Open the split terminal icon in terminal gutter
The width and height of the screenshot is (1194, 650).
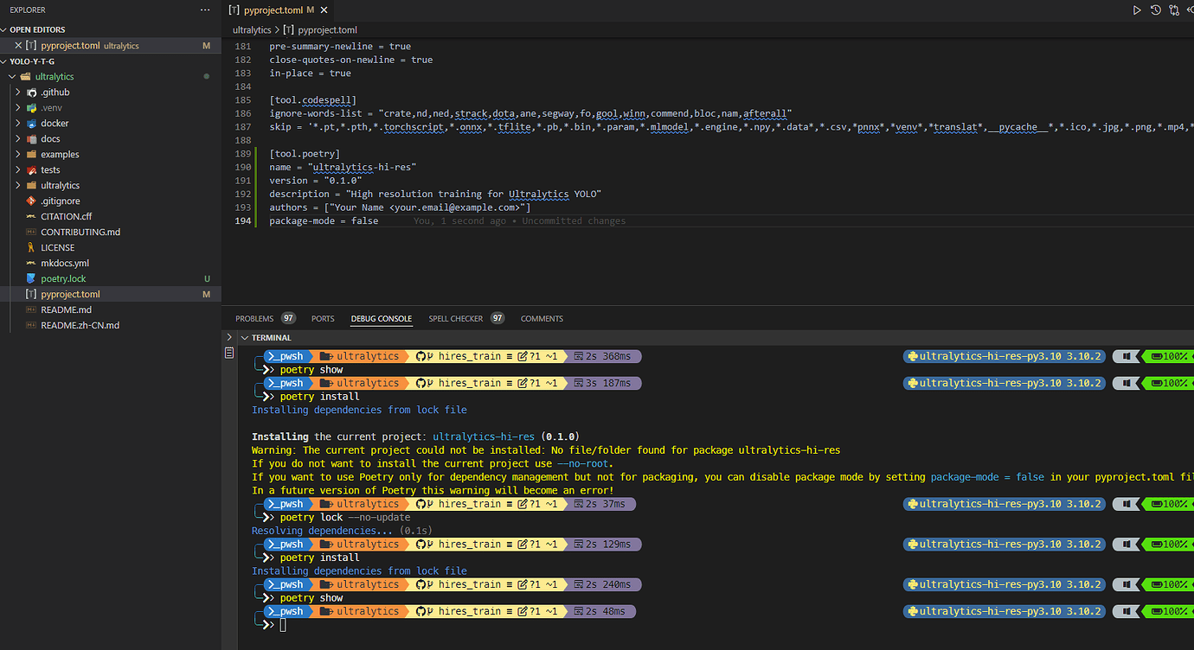point(229,352)
